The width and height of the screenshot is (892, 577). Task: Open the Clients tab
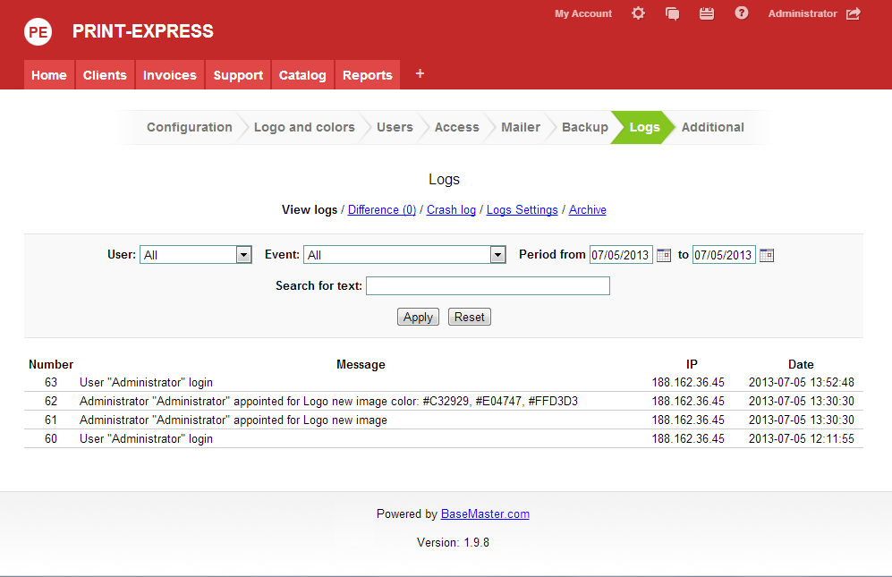tap(105, 75)
